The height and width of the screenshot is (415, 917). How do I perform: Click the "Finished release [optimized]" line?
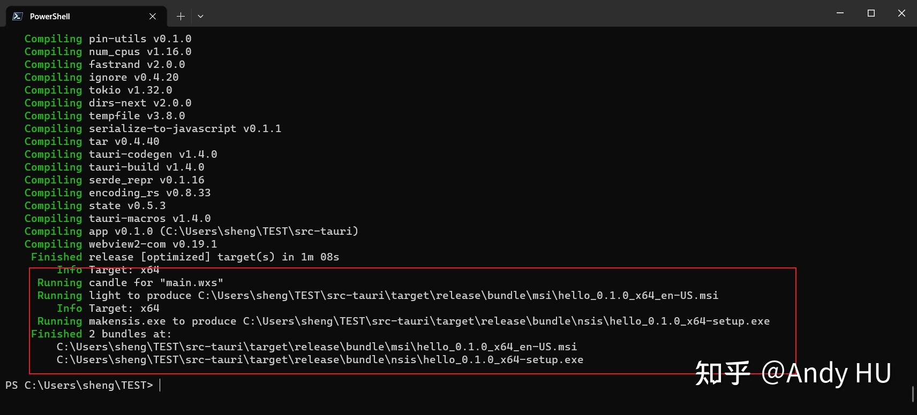pyautogui.click(x=185, y=257)
